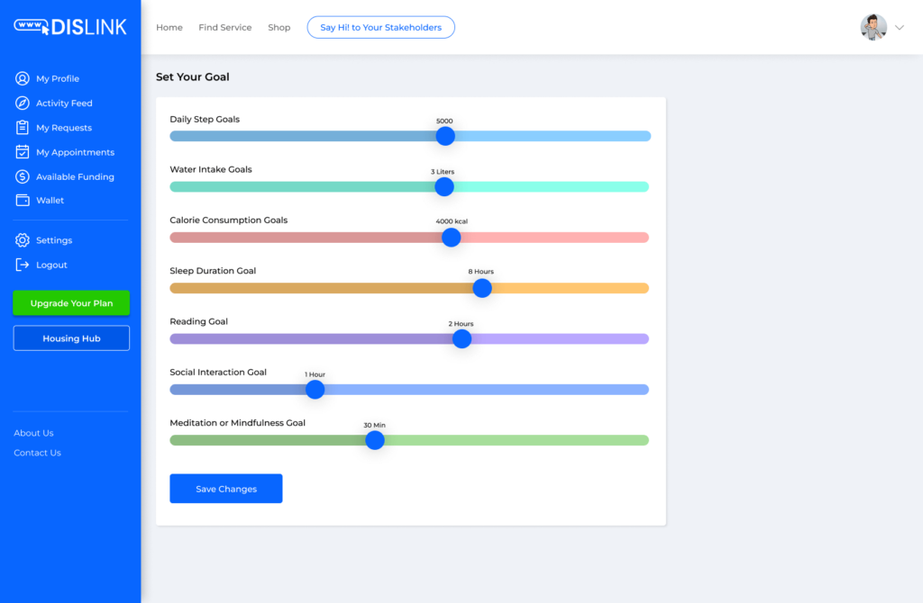Image resolution: width=923 pixels, height=603 pixels.
Task: Click the Daily Step Goals slider handle
Action: 445,136
